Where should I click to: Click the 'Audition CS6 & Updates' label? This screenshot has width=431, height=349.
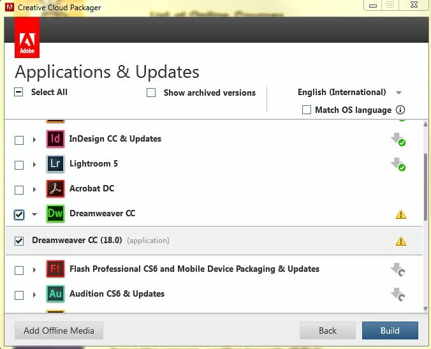tap(117, 293)
